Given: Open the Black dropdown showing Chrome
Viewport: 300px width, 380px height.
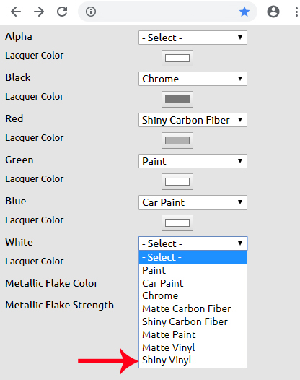Looking at the screenshot, I should [x=193, y=79].
